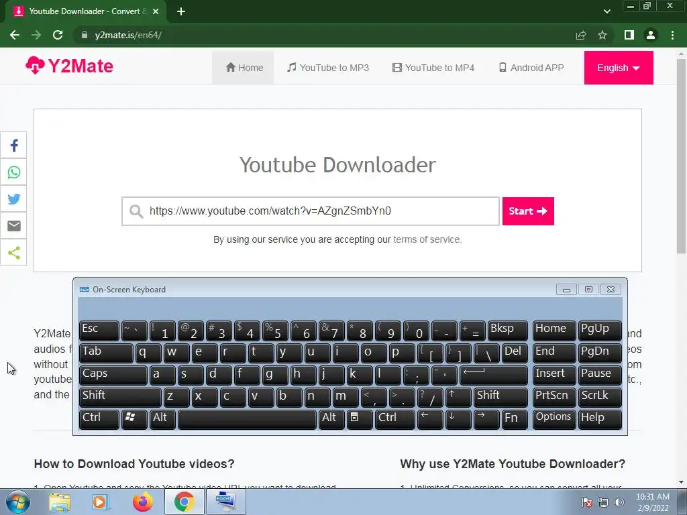Screen dimensions: 687x515
Task: Open Chrome side panel icon
Action: click(x=629, y=35)
